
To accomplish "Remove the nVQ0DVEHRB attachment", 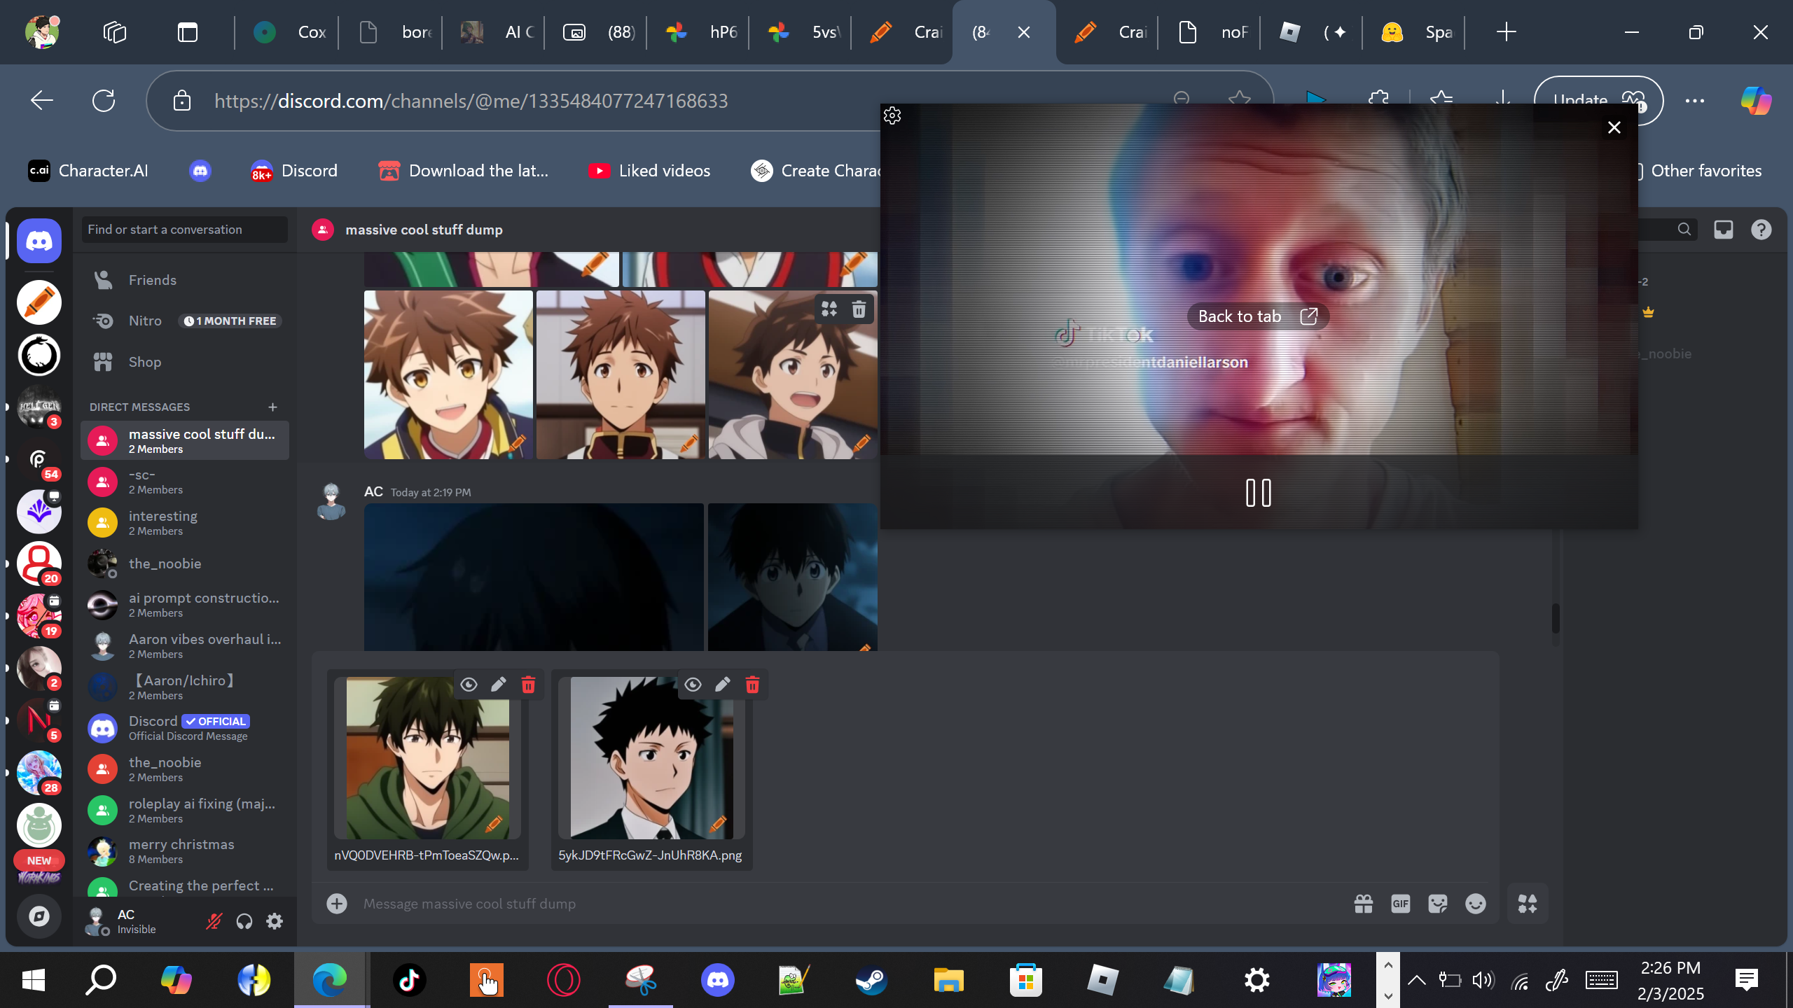I will [528, 685].
